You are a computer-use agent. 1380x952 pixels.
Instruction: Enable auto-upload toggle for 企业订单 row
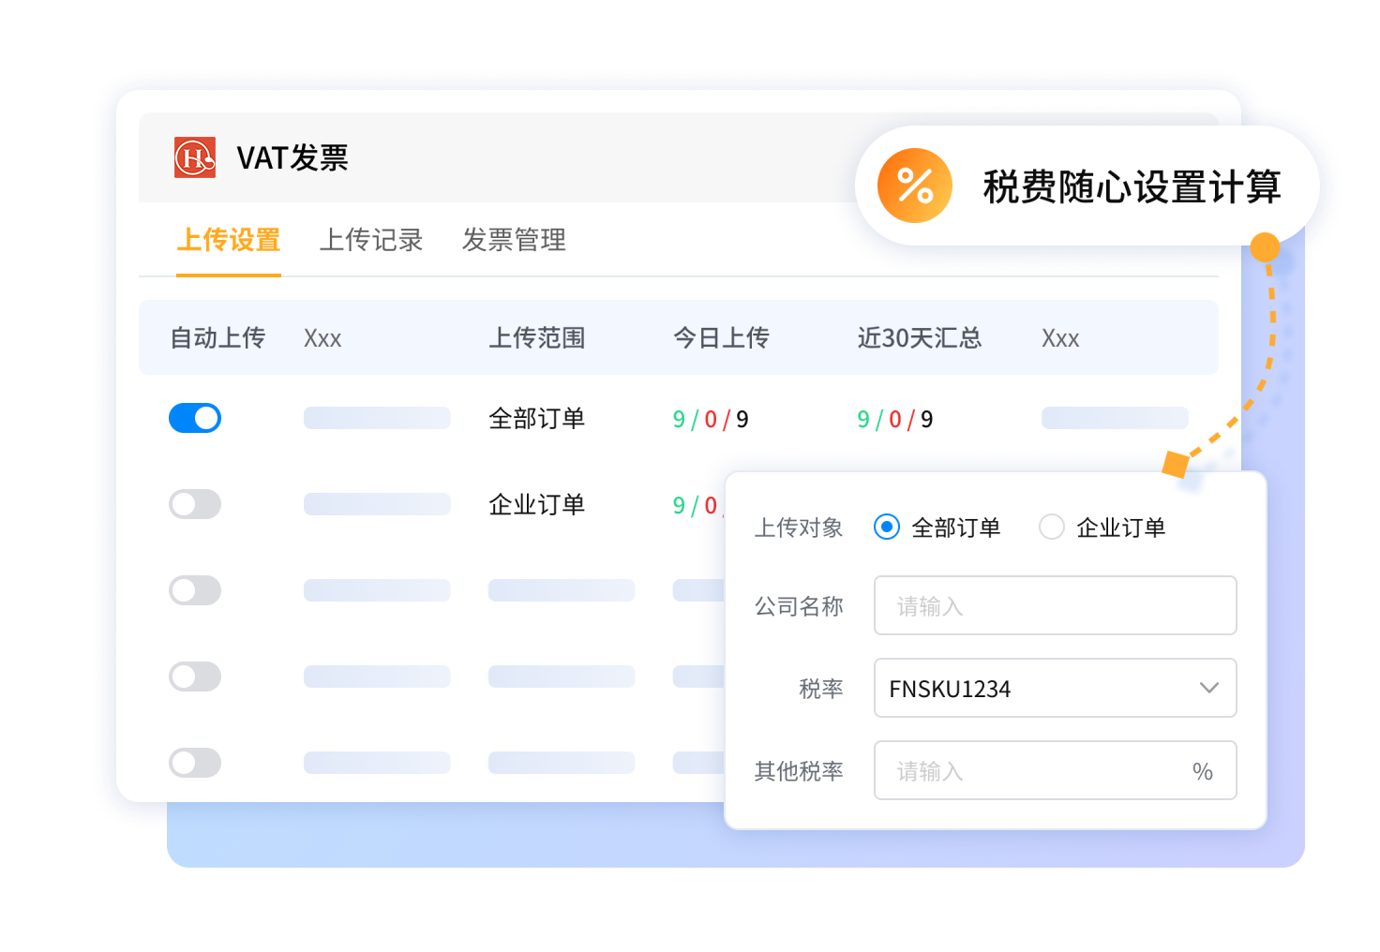pyautogui.click(x=195, y=504)
